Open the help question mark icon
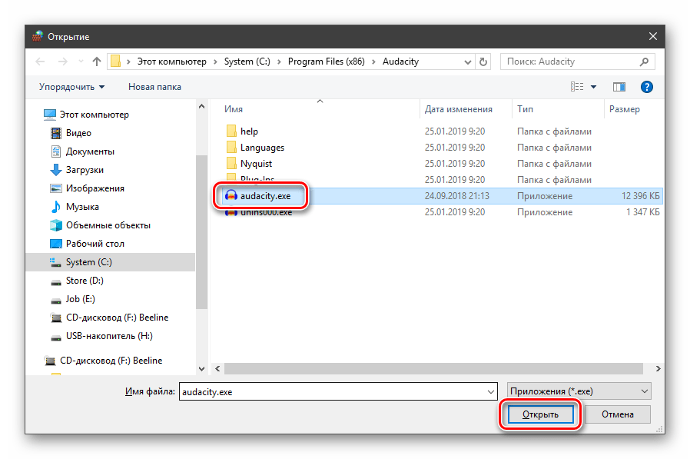 tap(647, 87)
